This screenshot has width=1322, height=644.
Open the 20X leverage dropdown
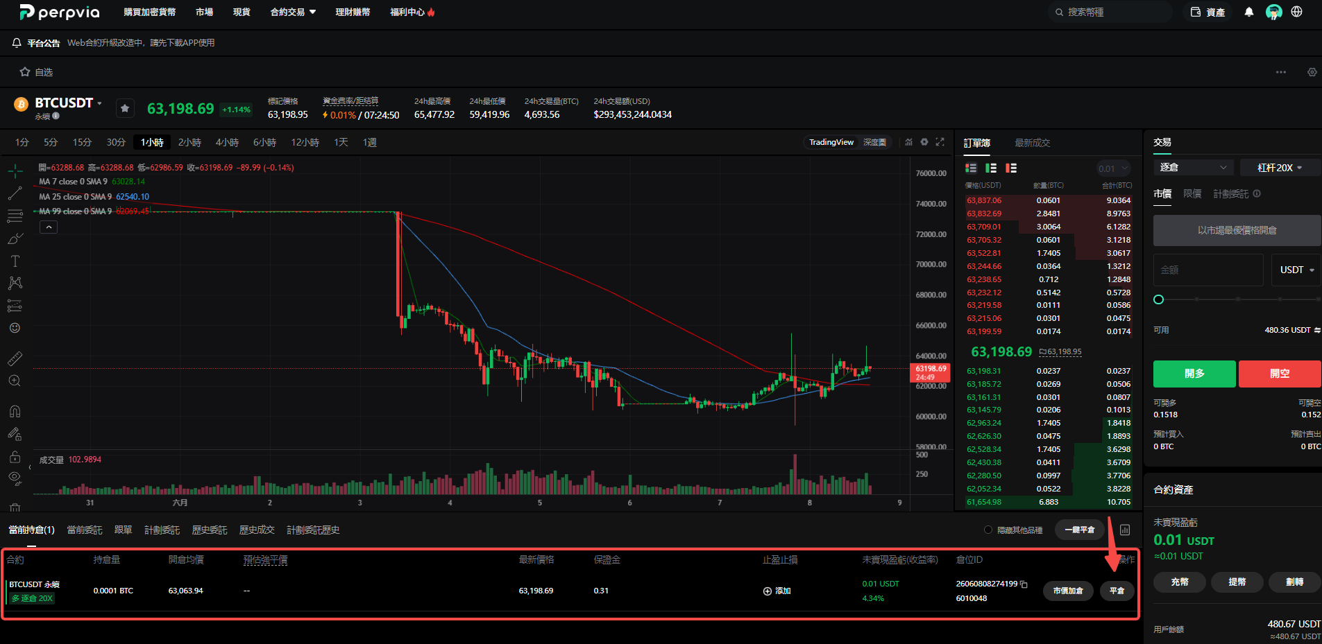click(1280, 168)
